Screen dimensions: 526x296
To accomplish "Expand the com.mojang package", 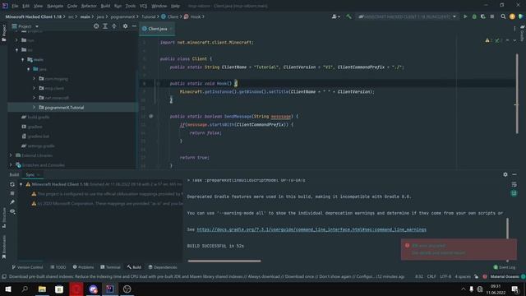I will tap(34, 79).
